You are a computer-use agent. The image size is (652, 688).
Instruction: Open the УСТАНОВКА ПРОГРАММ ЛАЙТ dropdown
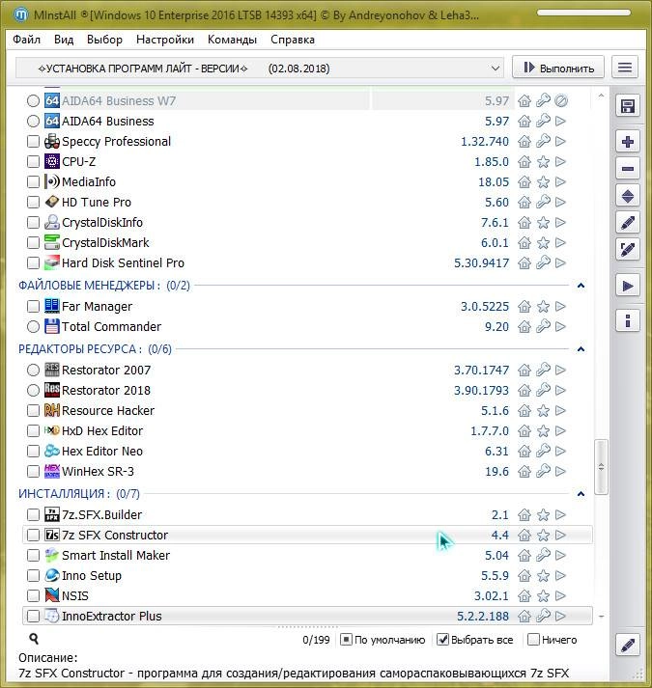pyautogui.click(x=260, y=69)
